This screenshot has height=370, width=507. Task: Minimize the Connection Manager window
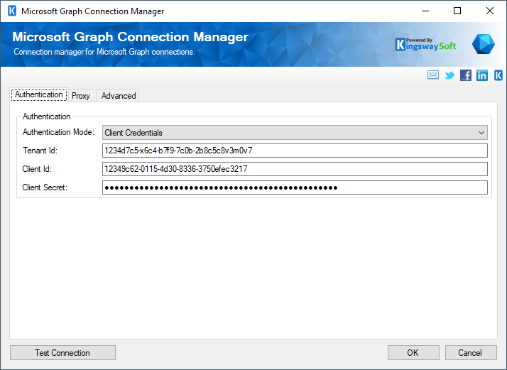425,11
